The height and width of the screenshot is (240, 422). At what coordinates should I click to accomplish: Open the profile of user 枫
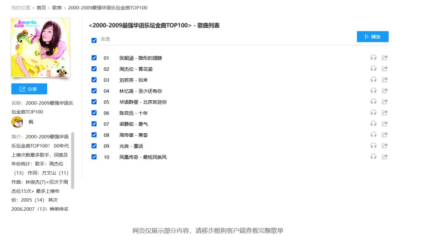[31, 122]
